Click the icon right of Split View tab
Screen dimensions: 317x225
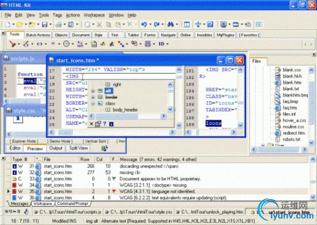104,148
